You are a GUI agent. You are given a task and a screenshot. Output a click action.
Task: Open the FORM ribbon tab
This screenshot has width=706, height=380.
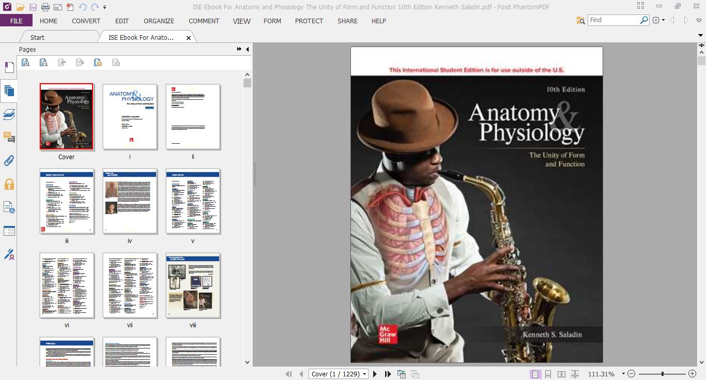pyautogui.click(x=272, y=21)
